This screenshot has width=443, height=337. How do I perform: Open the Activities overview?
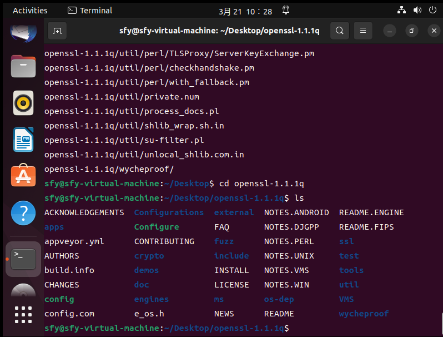pyautogui.click(x=30, y=11)
